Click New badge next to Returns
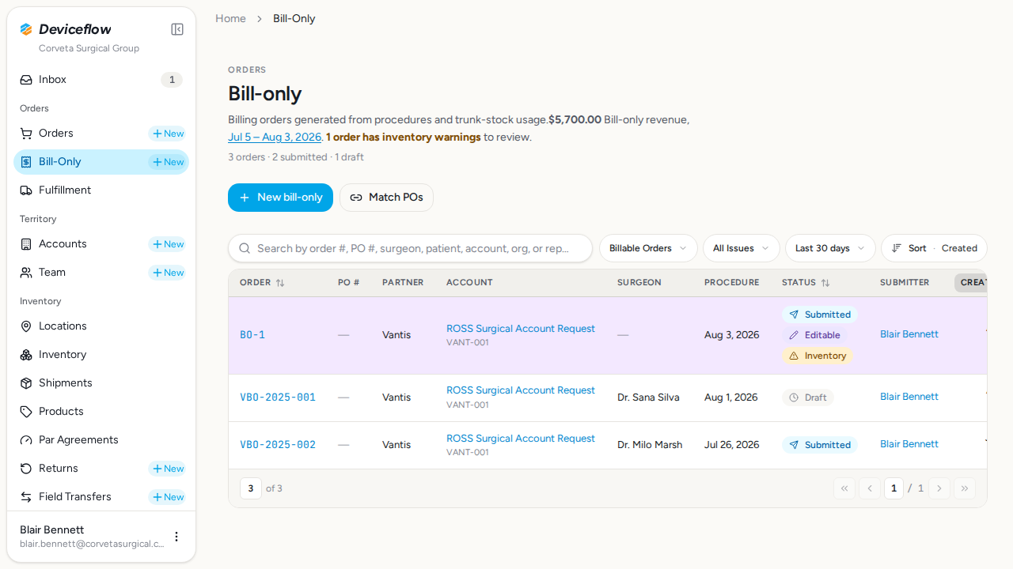The image size is (1013, 569). [168, 469]
